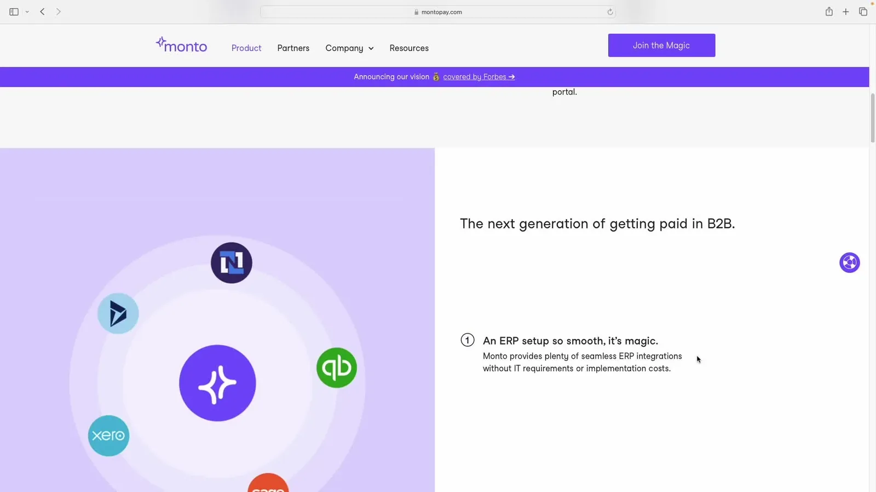This screenshot has width=876, height=492.
Task: Click the 'Announcing our vision' banner text
Action: pos(391,77)
